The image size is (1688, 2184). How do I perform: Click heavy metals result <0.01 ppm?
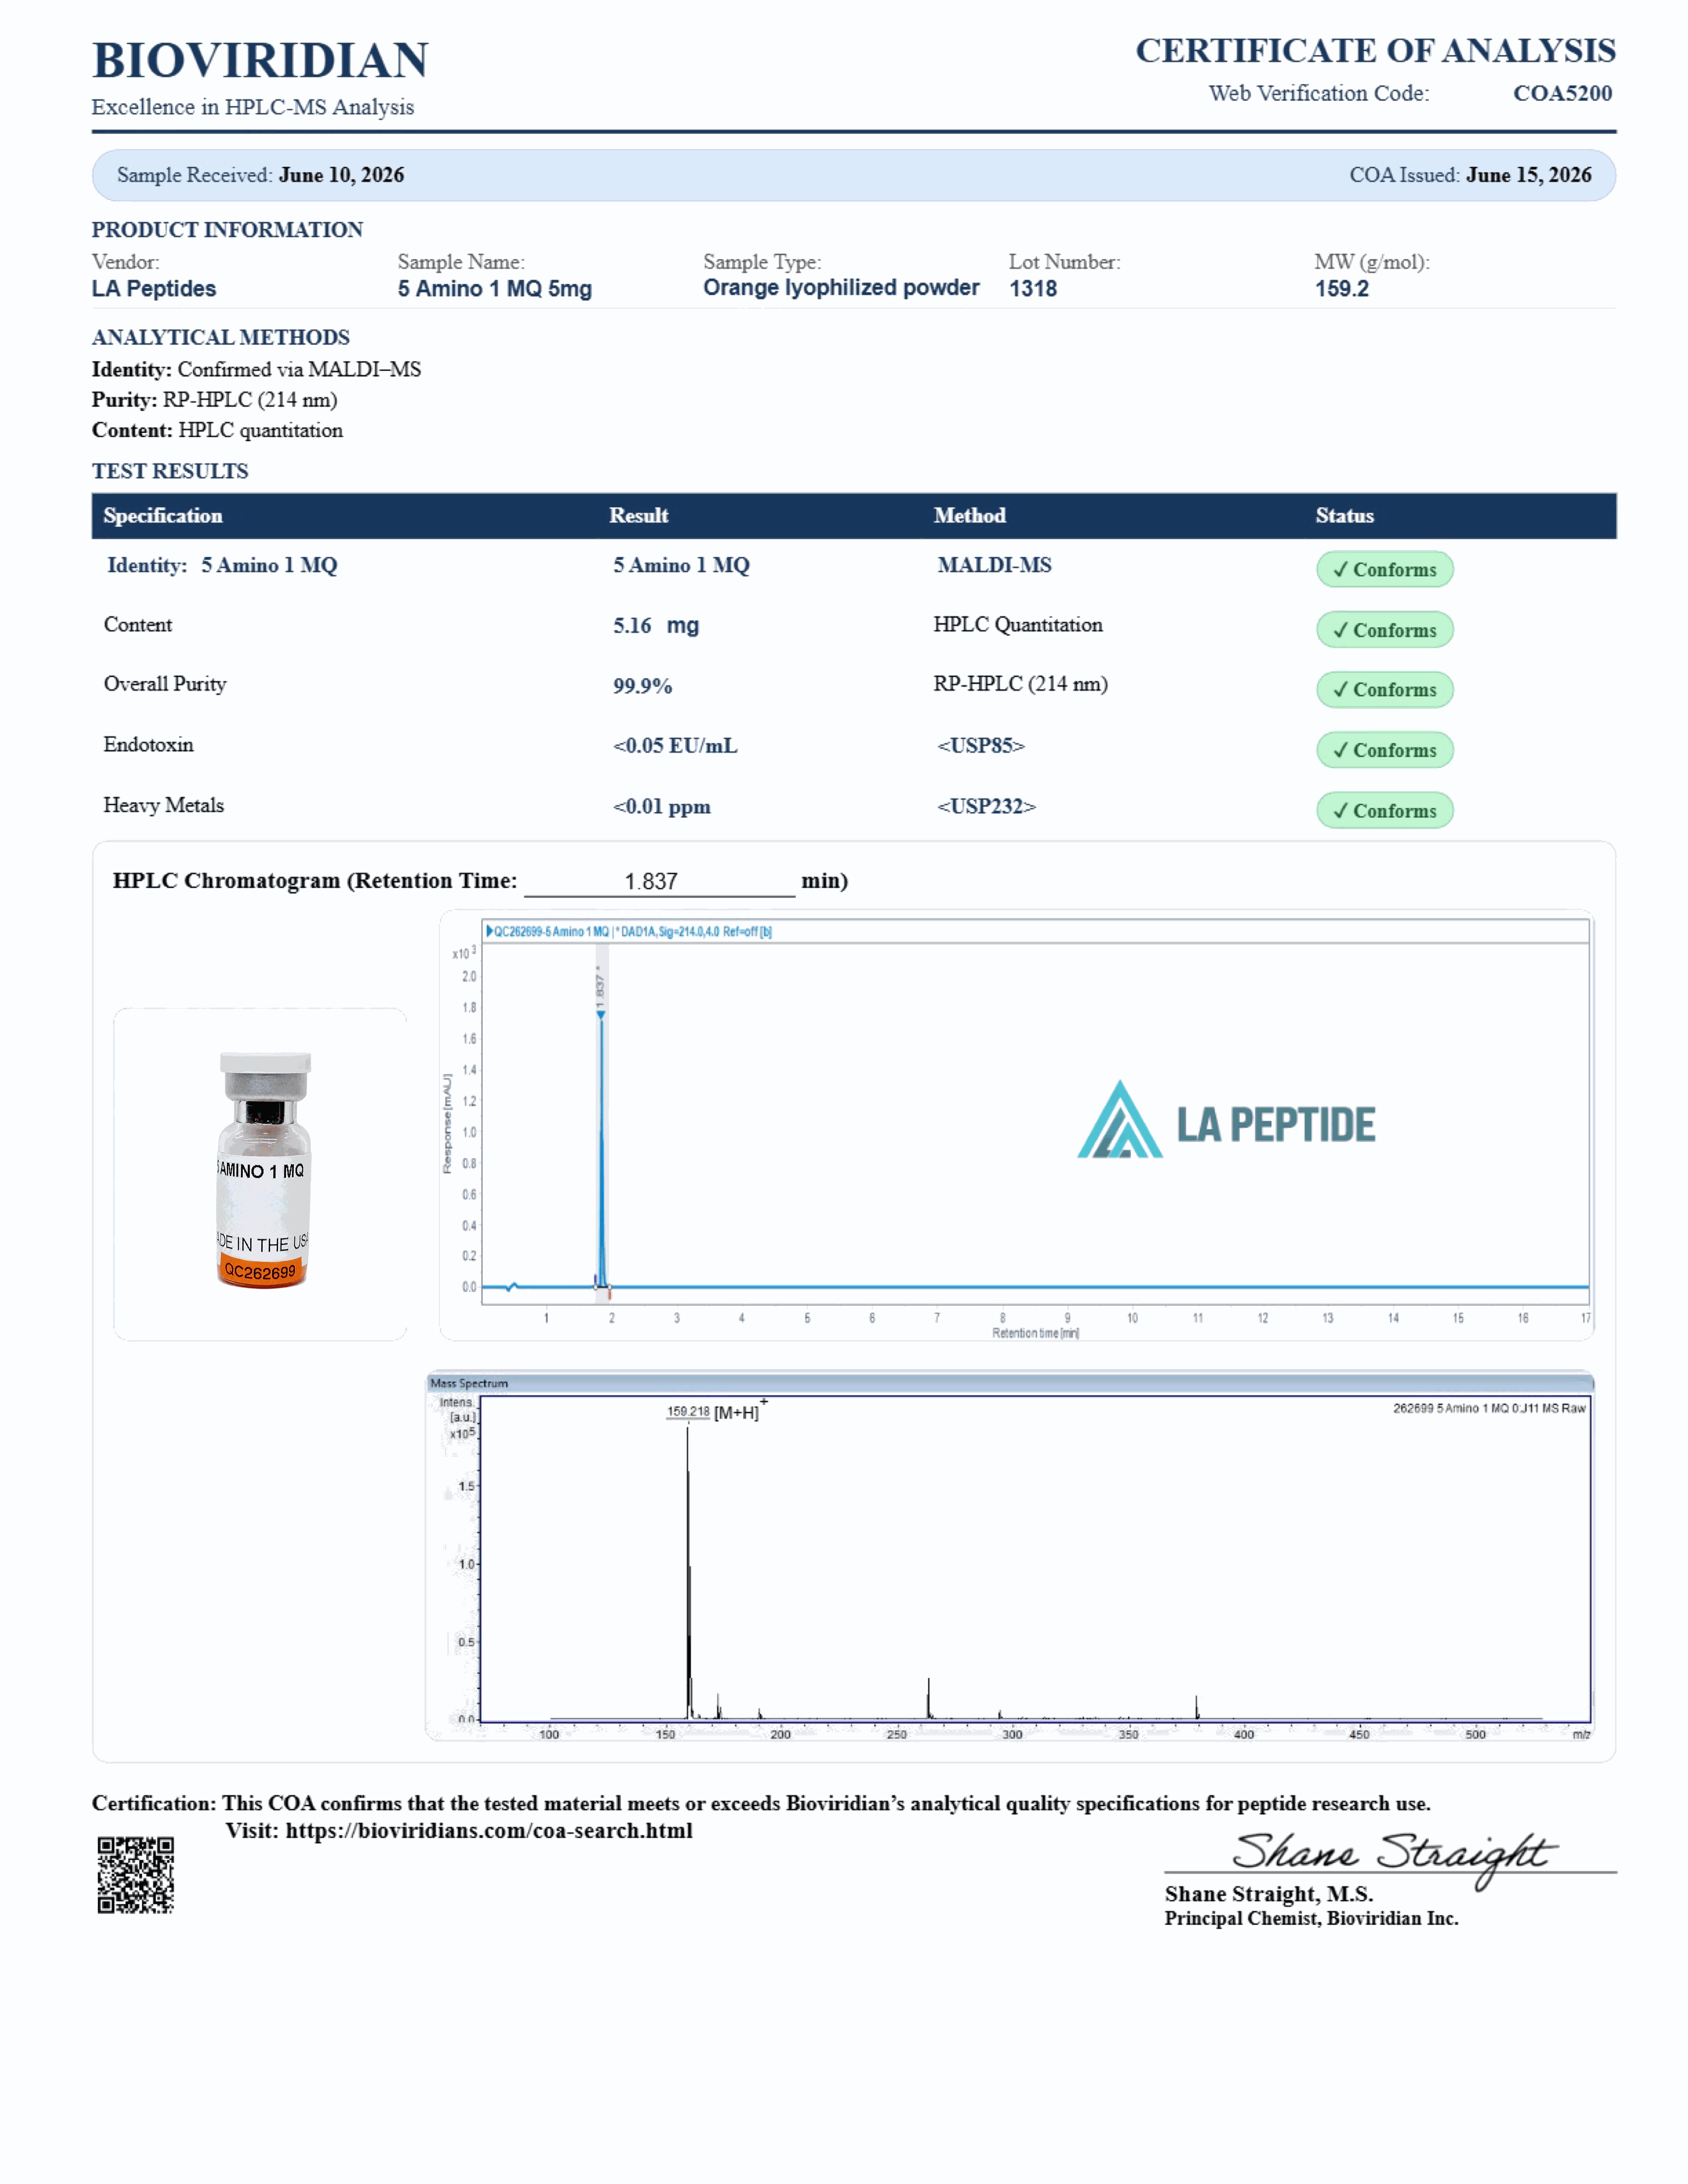661,806
